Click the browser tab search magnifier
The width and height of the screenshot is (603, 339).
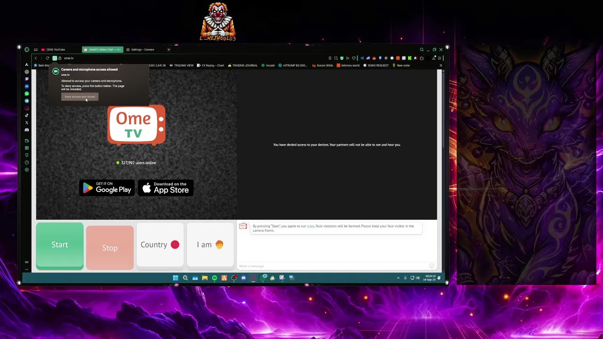(x=422, y=49)
